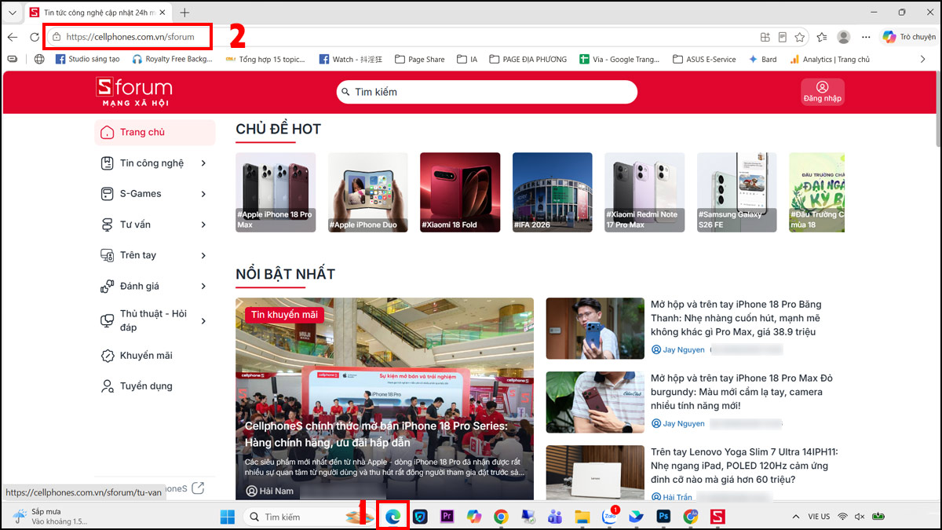Open Royalty Free Backg... bookmark
942x530 pixels.
(x=172, y=59)
